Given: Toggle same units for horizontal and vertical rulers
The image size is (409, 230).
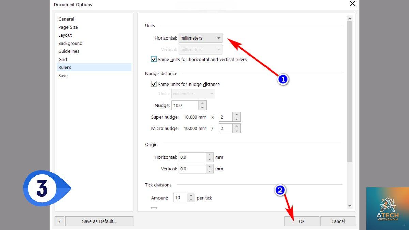Looking at the screenshot, I should click(199, 59).
